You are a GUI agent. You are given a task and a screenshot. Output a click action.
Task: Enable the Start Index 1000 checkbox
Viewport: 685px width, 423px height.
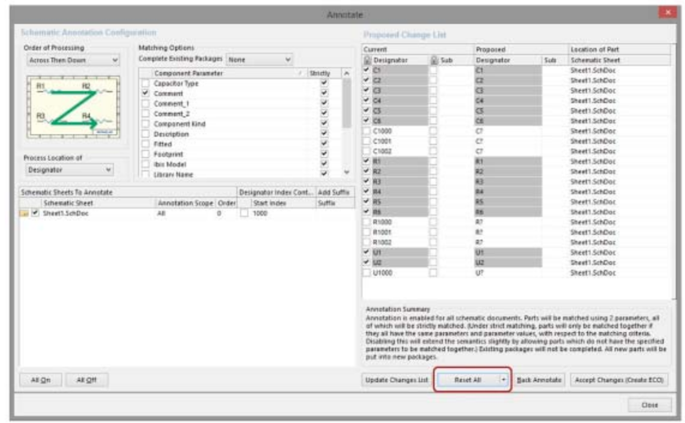245,213
